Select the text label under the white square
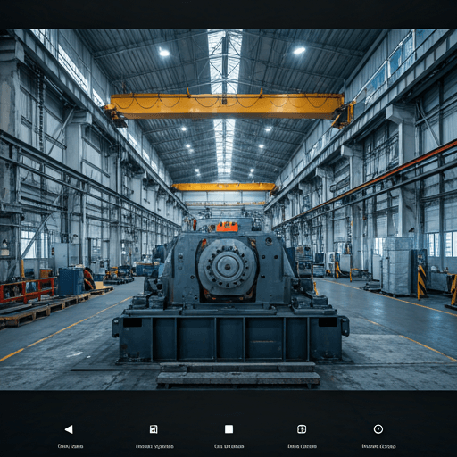 point(228,446)
